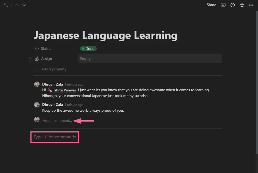Go to next page with down chevron

pyautogui.click(x=24, y=5)
